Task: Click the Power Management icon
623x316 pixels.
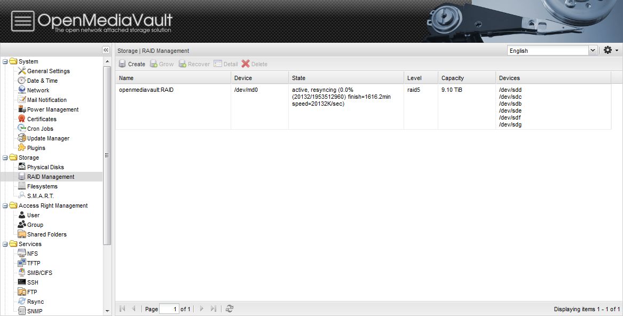Action: 22,109
